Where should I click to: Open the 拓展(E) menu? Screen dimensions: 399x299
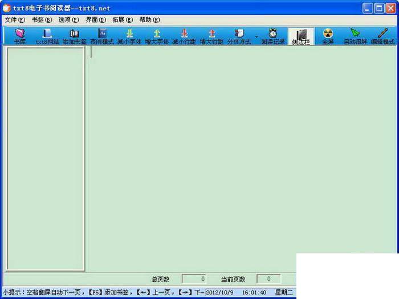(123, 20)
